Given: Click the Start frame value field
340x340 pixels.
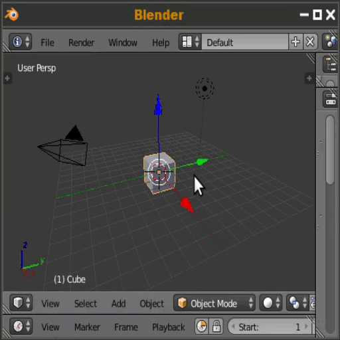Looking at the screenshot, I should tap(270, 327).
